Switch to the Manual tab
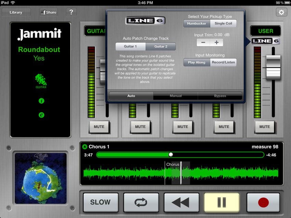The height and width of the screenshot is (218, 291). coord(176,96)
